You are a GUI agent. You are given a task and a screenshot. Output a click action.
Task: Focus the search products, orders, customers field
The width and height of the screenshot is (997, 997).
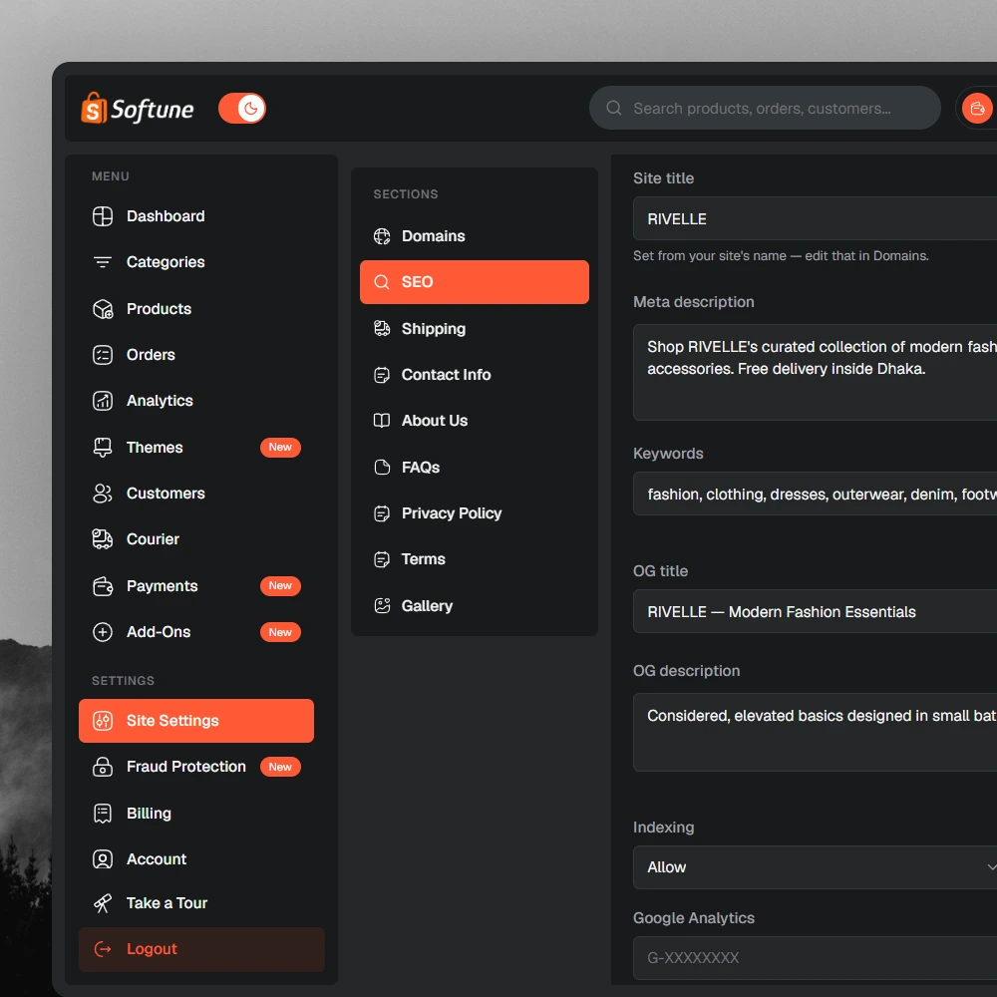[x=765, y=108]
